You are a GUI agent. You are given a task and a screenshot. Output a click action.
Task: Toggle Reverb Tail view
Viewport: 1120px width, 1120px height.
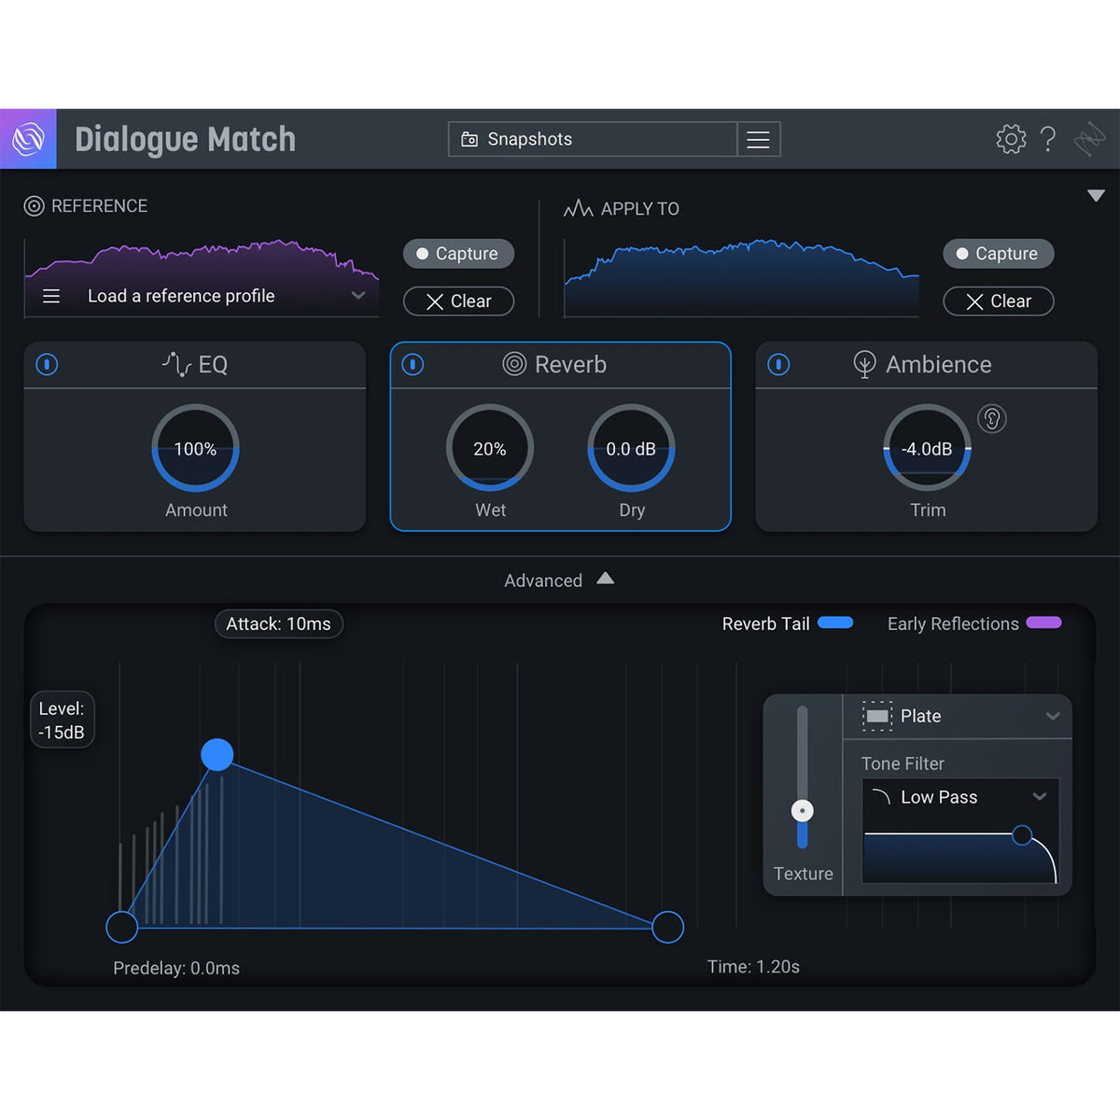(x=787, y=623)
